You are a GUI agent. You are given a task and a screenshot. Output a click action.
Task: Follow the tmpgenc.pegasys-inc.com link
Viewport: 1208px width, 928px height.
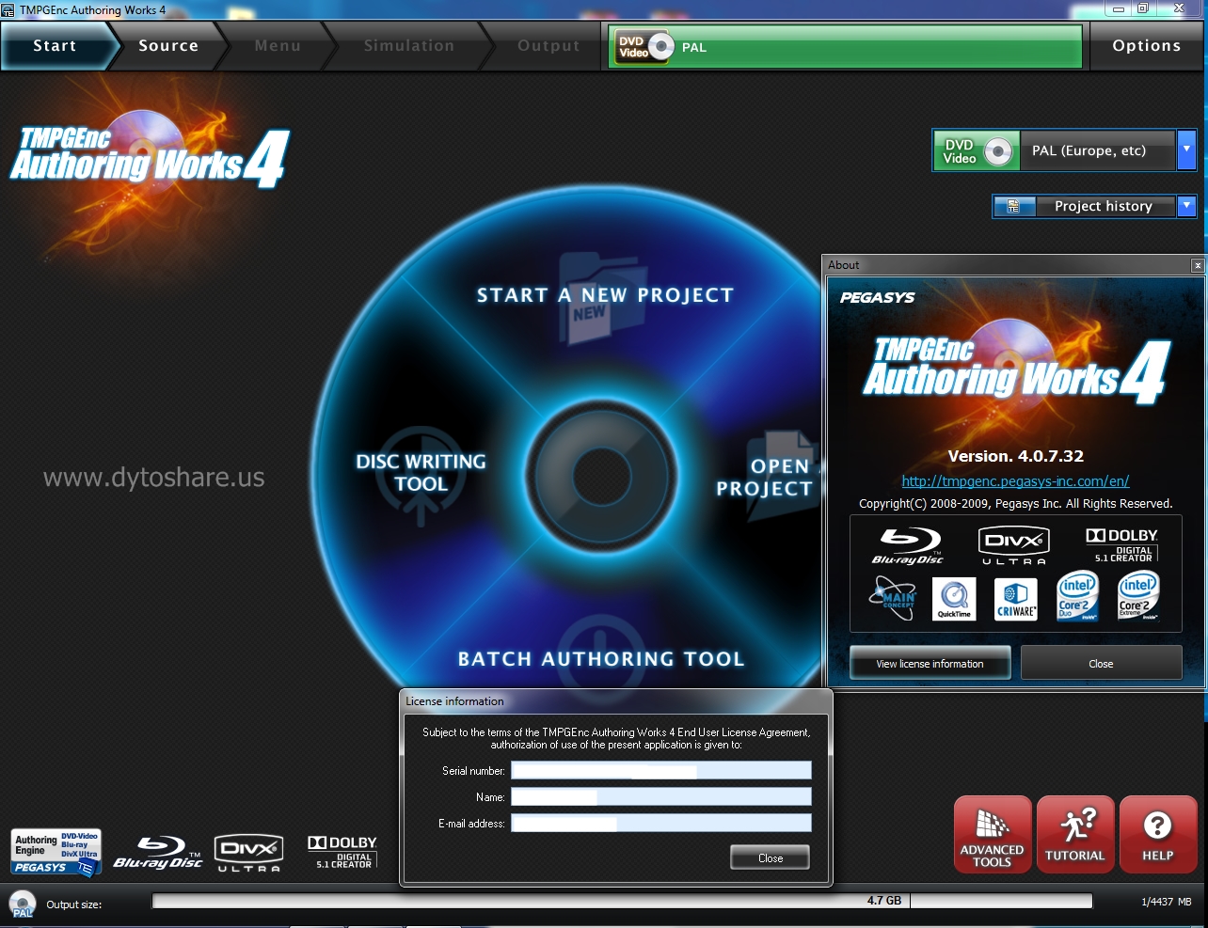coord(1015,480)
